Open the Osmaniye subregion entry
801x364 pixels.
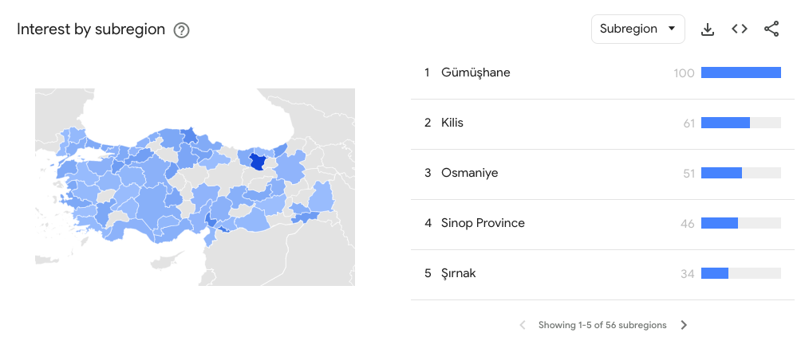pos(469,173)
